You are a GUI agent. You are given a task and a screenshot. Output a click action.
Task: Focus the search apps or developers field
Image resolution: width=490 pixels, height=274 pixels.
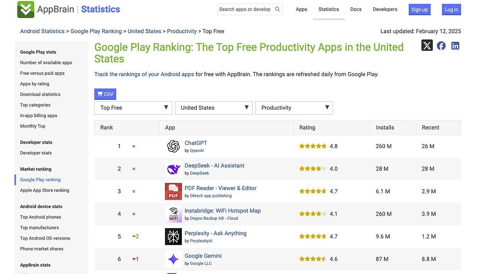245,9
